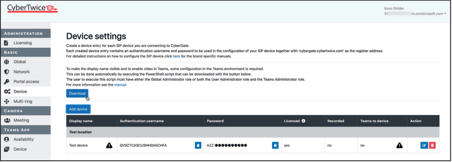The height and width of the screenshot is (162, 452).
Task: Click the masked password value AZZ
Action: [227, 145]
